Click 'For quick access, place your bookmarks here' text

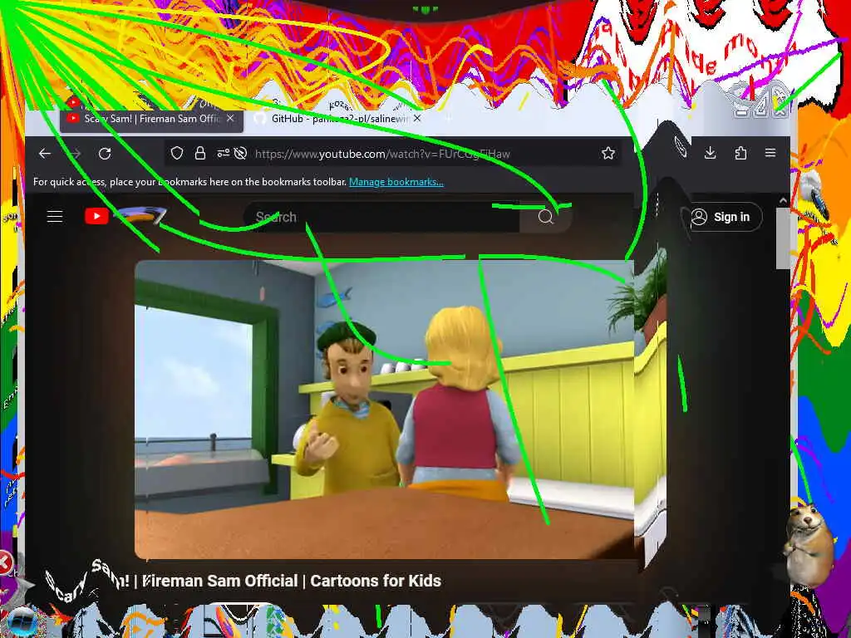pos(190,182)
